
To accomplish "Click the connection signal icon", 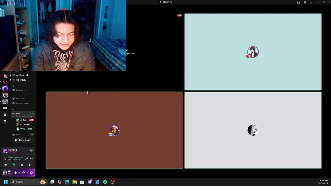I will click(x=5, y=159).
